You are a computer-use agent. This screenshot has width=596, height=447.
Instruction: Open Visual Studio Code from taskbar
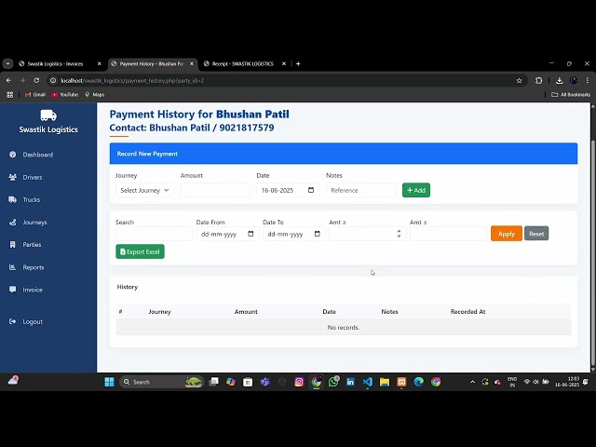click(368, 382)
